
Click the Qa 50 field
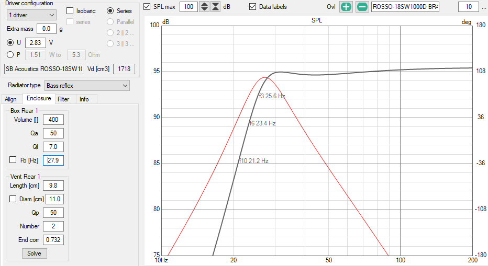pyautogui.click(x=53, y=133)
